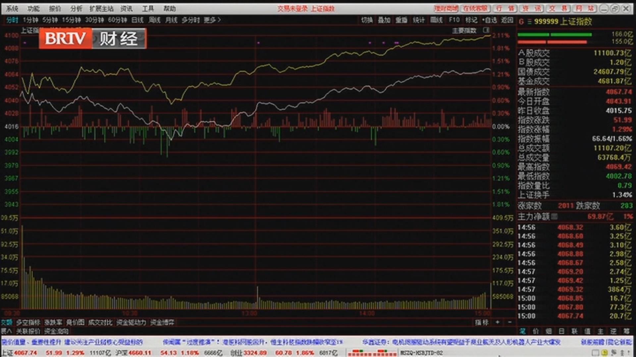Click the list icon before 999999
The height and width of the screenshot is (357, 636).
[529, 22]
